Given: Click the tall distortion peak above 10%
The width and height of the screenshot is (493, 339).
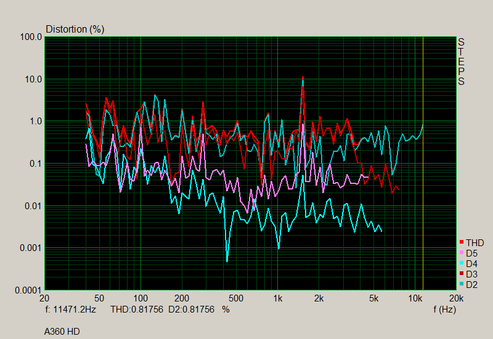Looking at the screenshot, I should 303,80.
